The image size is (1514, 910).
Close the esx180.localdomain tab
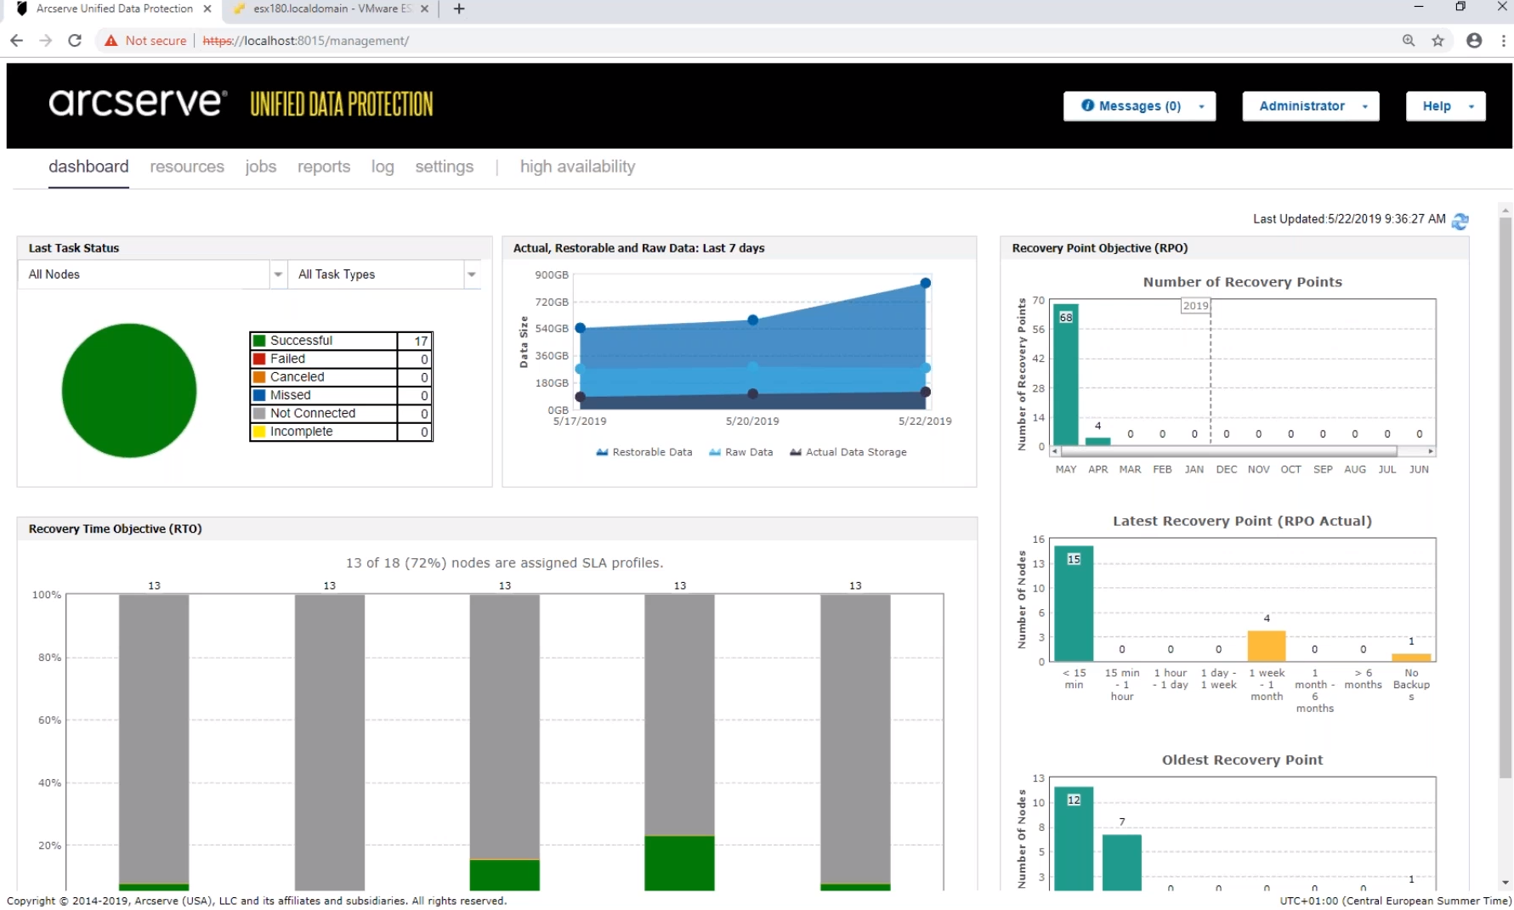(x=424, y=8)
